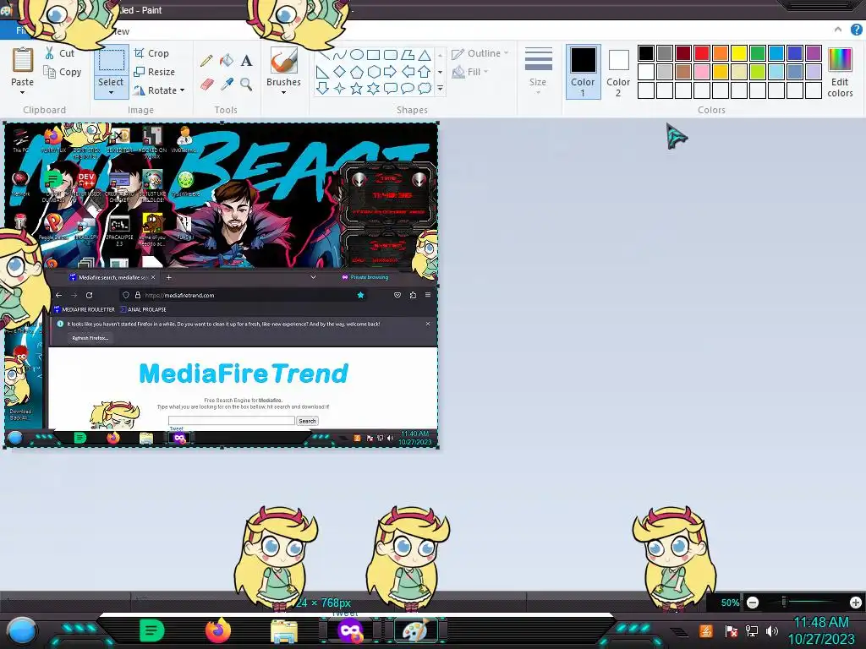
Task: Open the shape Fill dropdown
Action: tap(470, 72)
